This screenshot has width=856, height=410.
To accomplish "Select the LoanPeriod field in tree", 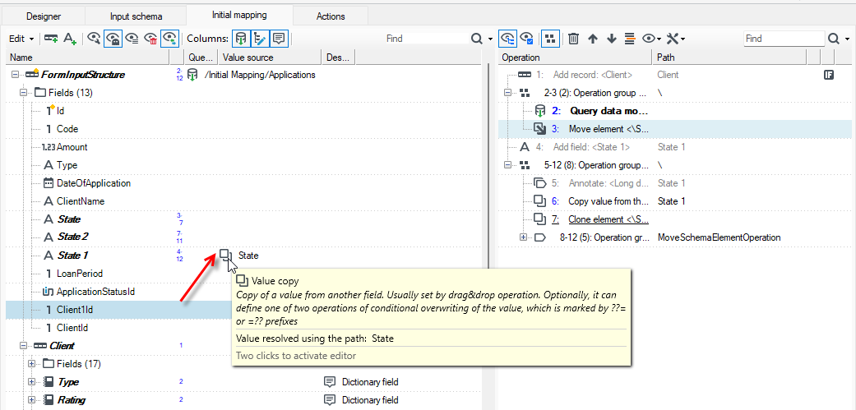I will 80,273.
